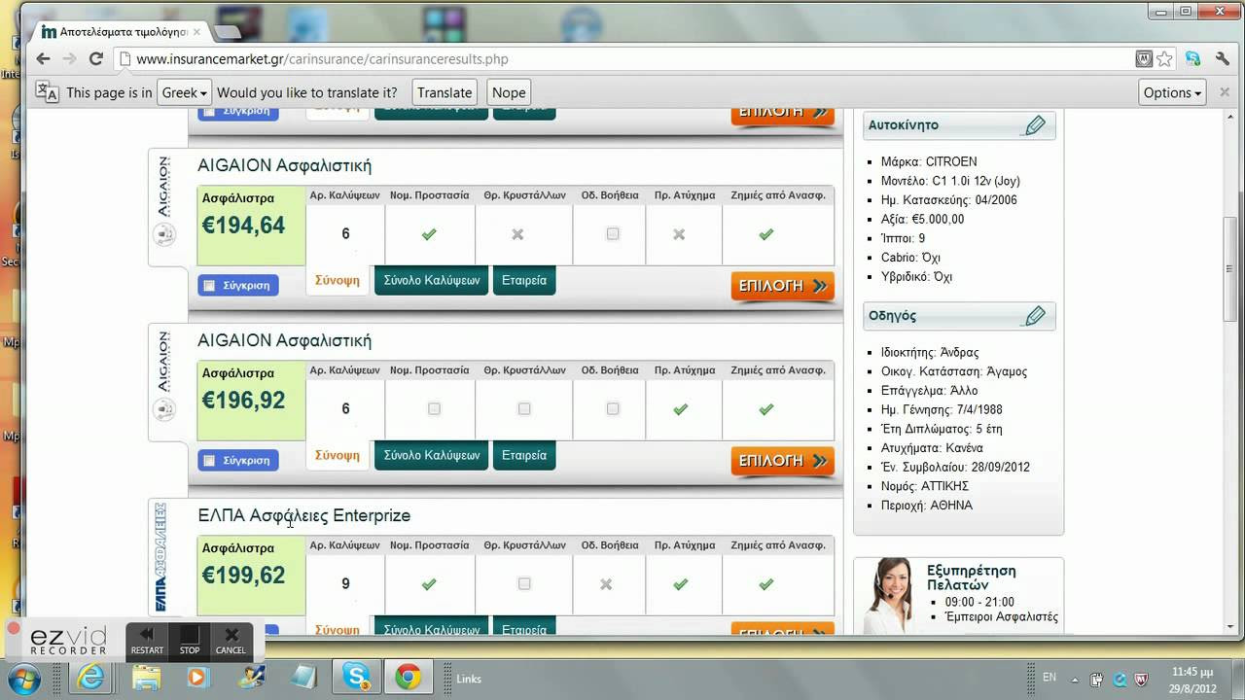Reload the insurancemarket.gr results page
Image resolution: width=1245 pixels, height=700 pixels.
pyautogui.click(x=95, y=58)
